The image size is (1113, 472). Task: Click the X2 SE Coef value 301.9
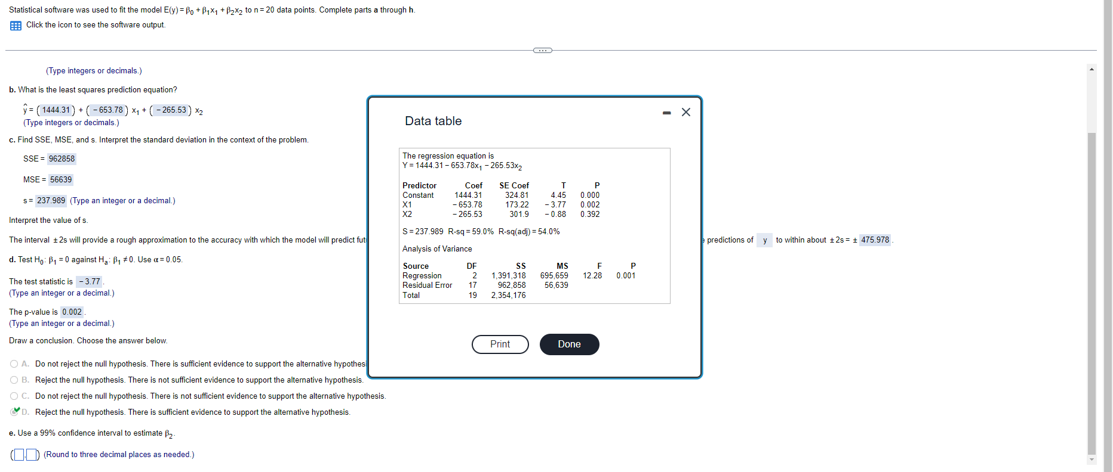click(x=519, y=215)
